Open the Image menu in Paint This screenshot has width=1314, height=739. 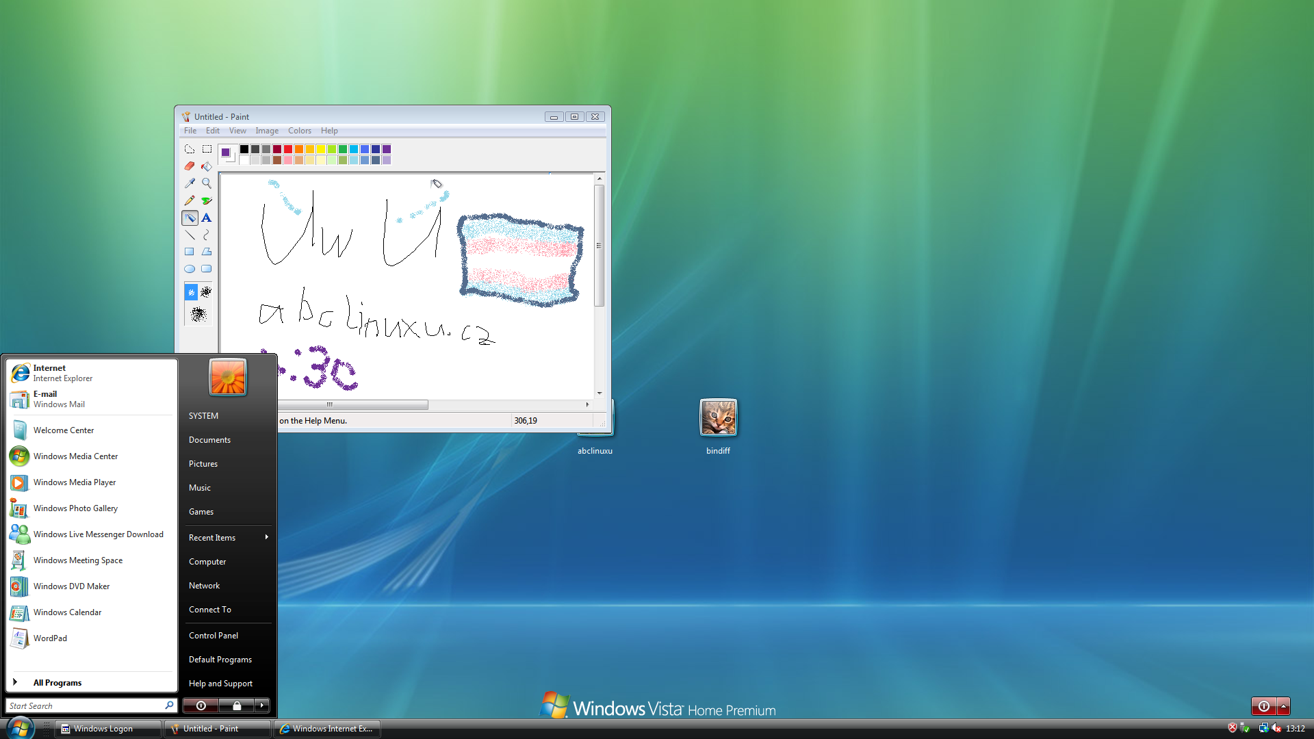click(x=267, y=131)
